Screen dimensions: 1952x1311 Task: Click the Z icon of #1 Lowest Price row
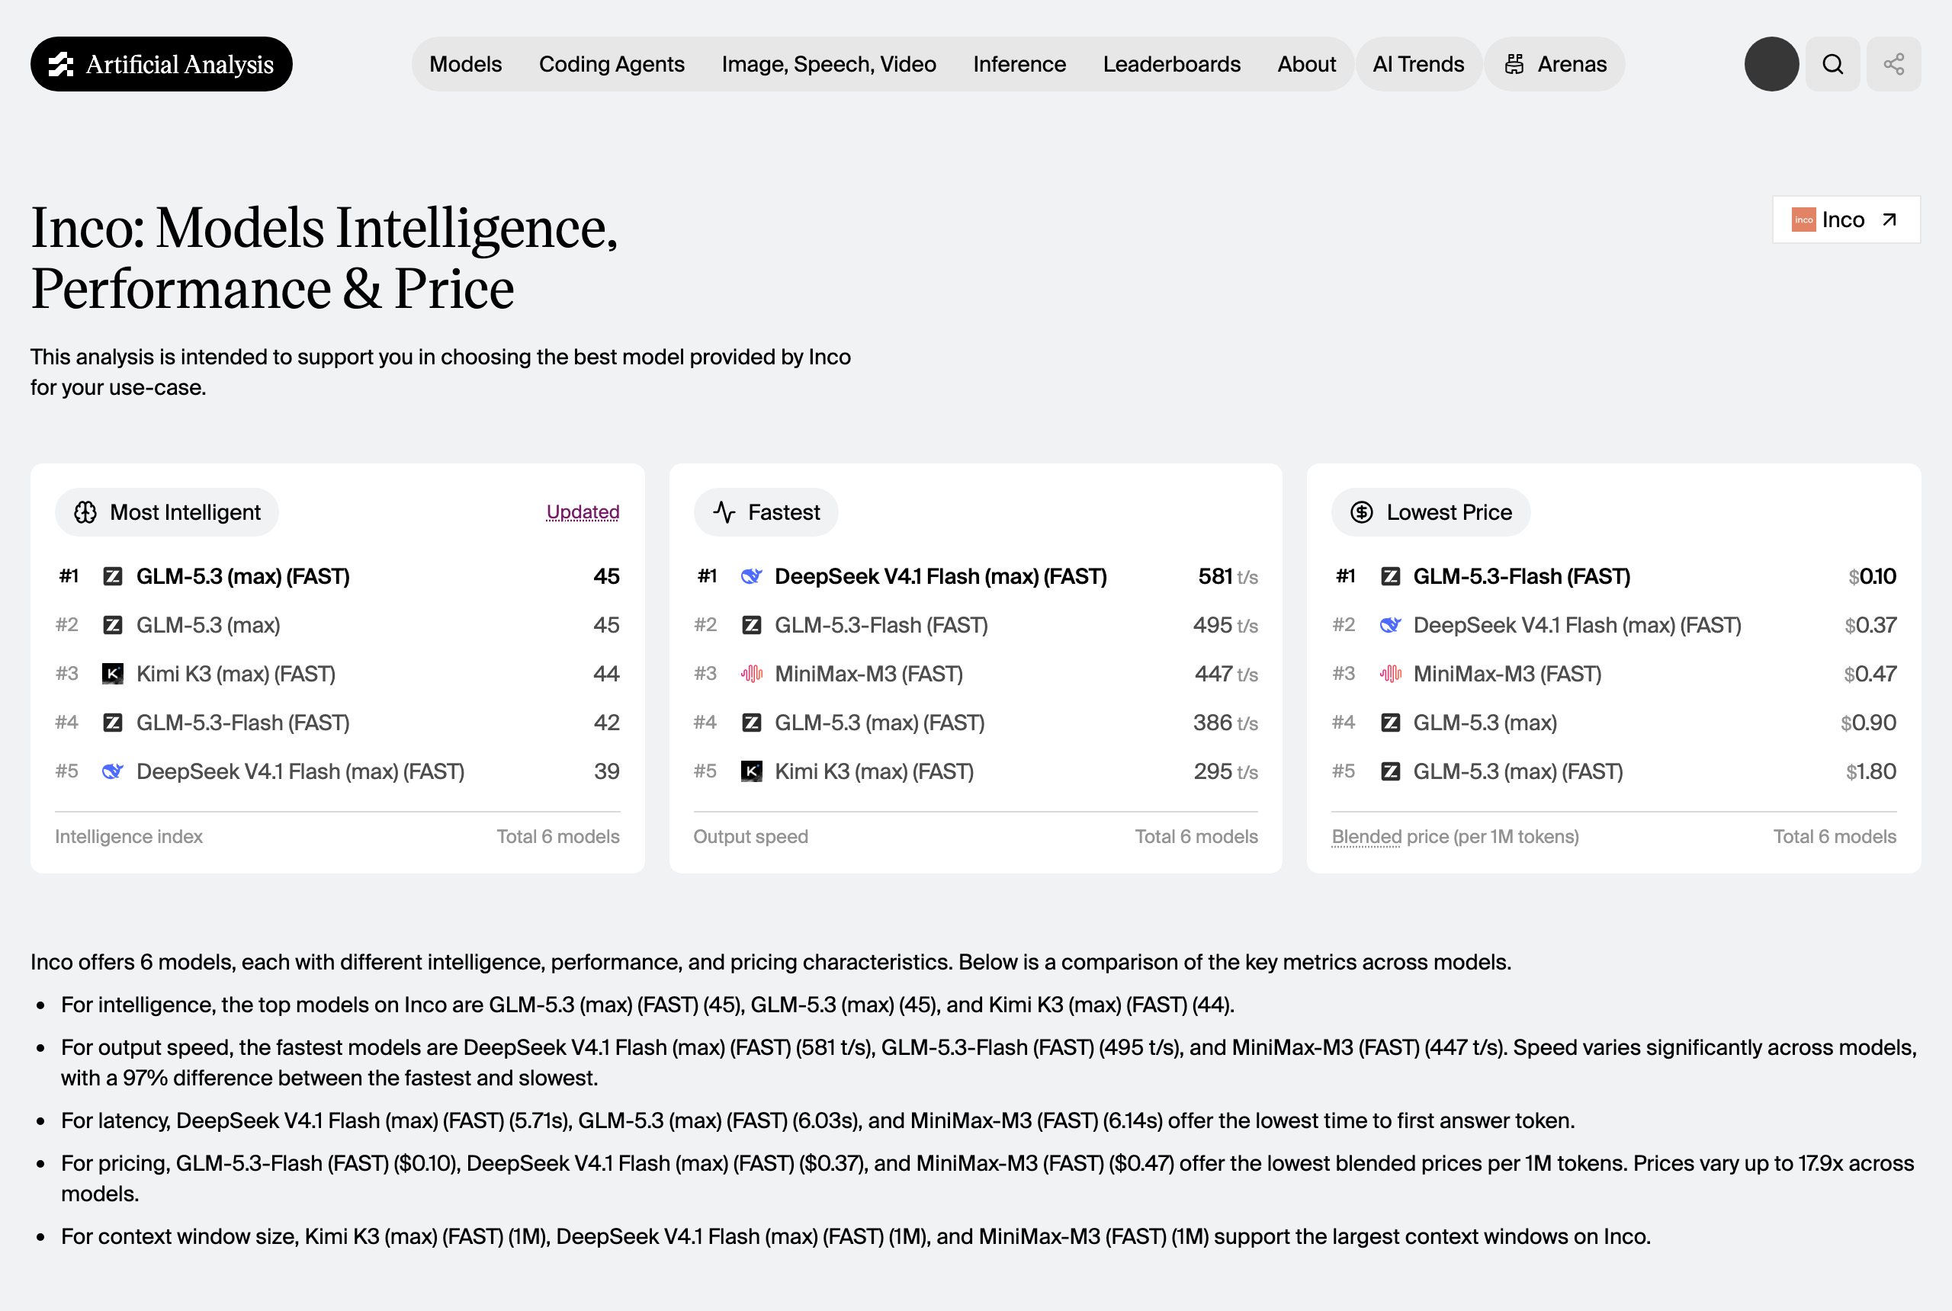click(1390, 577)
